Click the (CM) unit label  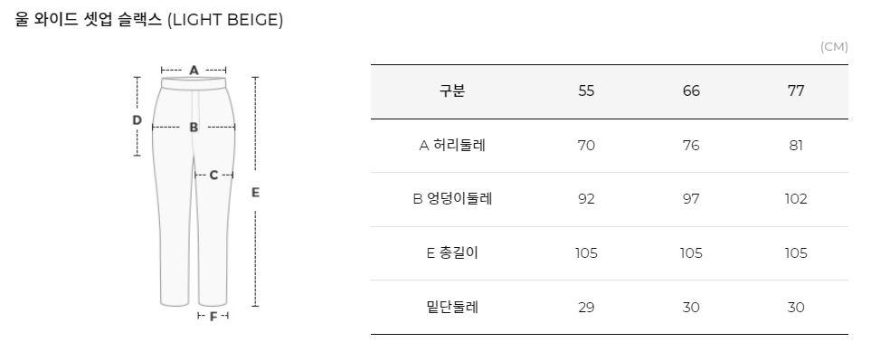pos(834,47)
